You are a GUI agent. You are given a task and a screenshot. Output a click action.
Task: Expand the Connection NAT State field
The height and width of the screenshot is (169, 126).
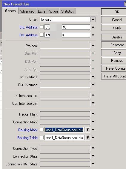[x=93, y=164]
